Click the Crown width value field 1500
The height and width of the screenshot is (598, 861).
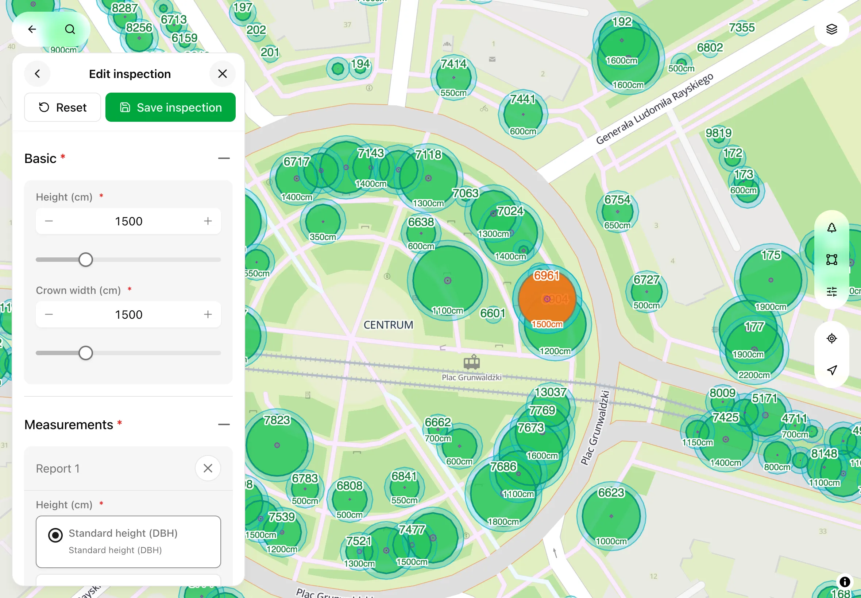tap(128, 314)
